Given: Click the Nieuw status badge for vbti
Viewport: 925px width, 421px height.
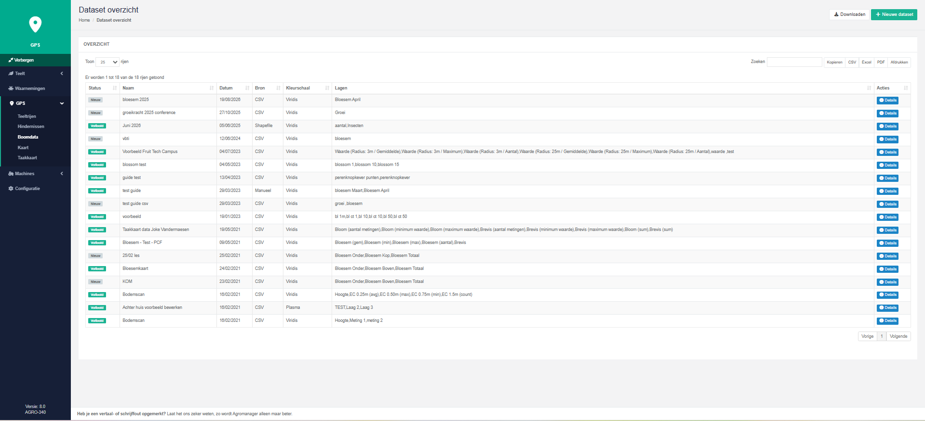Looking at the screenshot, I should coord(95,139).
